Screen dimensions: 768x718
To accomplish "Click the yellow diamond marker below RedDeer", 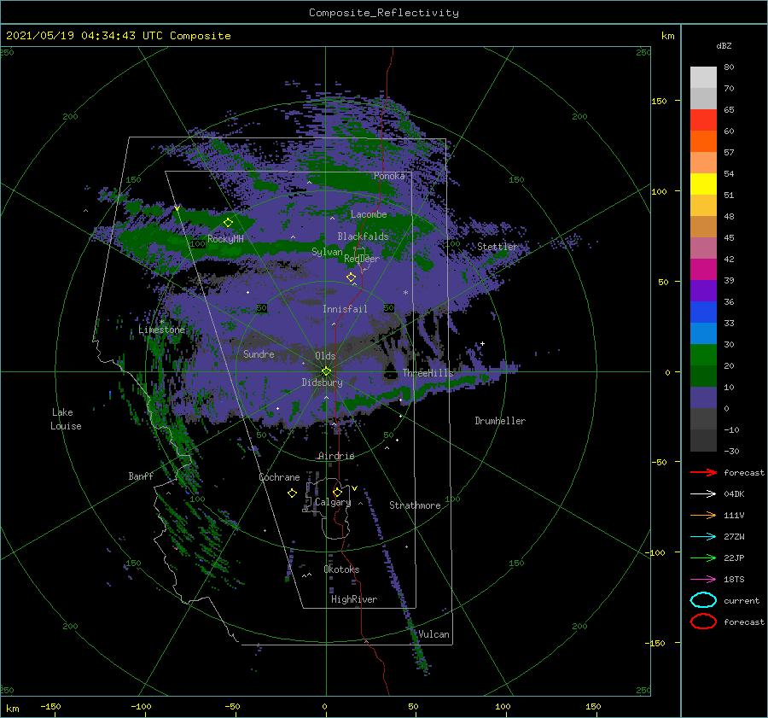I will [x=351, y=277].
